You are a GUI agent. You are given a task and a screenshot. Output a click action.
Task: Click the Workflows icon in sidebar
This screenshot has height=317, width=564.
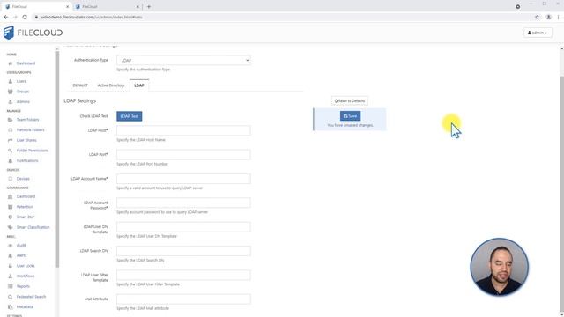(x=10, y=276)
